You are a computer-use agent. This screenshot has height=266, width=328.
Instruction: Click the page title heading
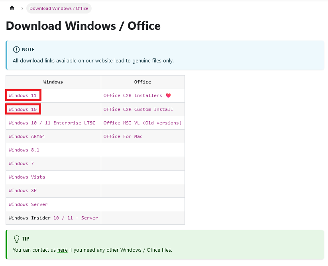click(83, 26)
